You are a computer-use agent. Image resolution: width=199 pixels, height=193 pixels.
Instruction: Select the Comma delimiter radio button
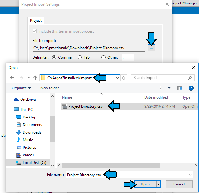pyautogui.click(x=54, y=57)
